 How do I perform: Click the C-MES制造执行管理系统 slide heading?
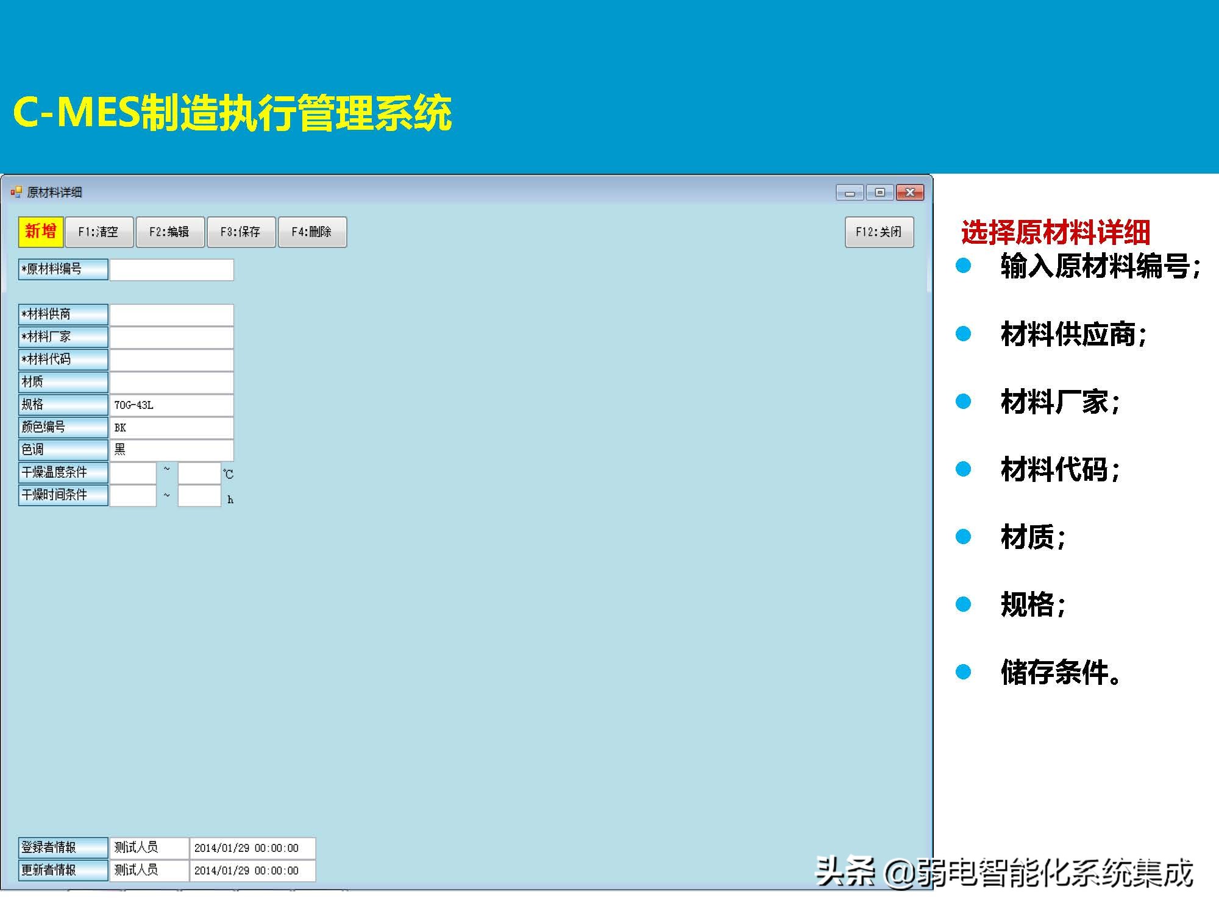pyautogui.click(x=232, y=113)
